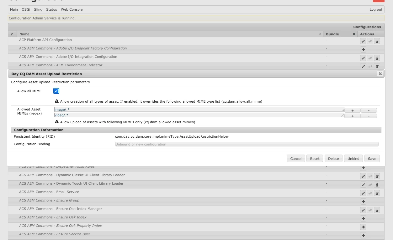
Task: Select ACS AEM Commons - Email Service row
Action: coord(49,192)
